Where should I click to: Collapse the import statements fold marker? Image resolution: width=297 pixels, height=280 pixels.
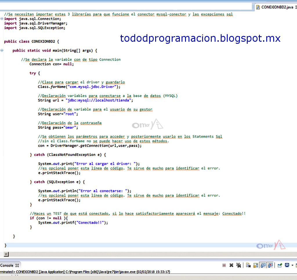tap(2, 19)
